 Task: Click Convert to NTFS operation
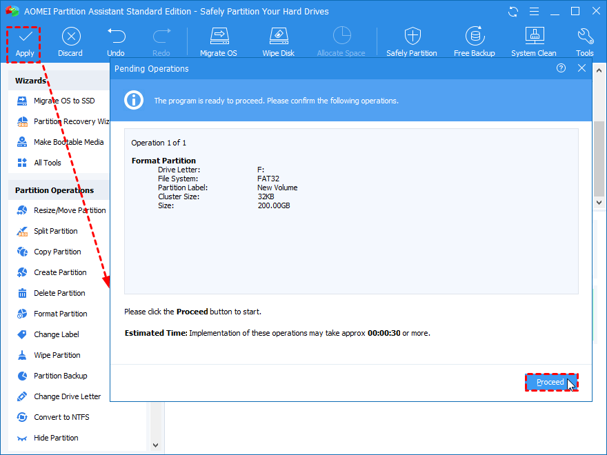[61, 417]
